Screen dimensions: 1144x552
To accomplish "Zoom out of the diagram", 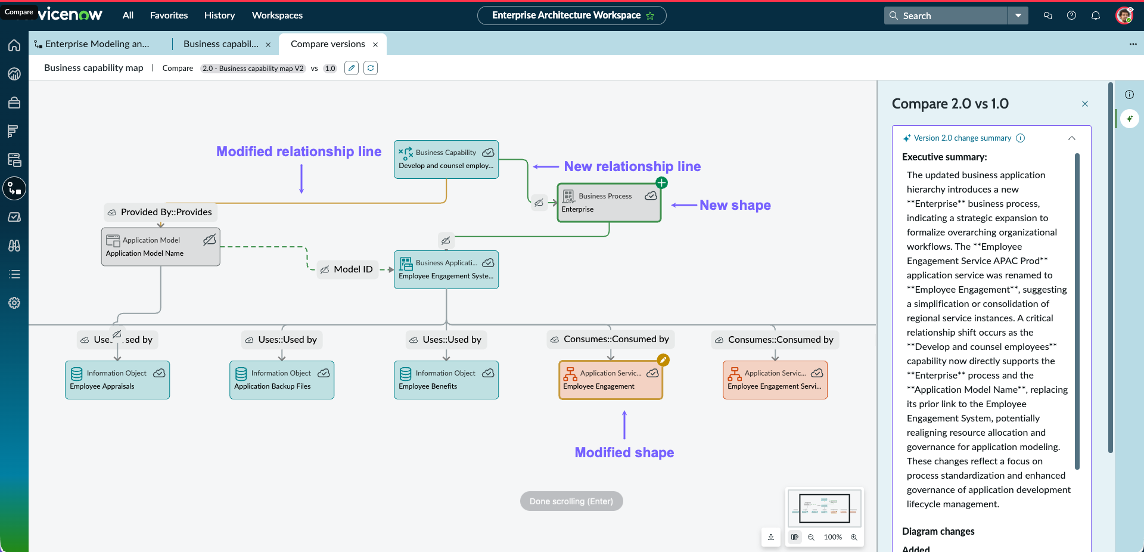I will coord(811,537).
